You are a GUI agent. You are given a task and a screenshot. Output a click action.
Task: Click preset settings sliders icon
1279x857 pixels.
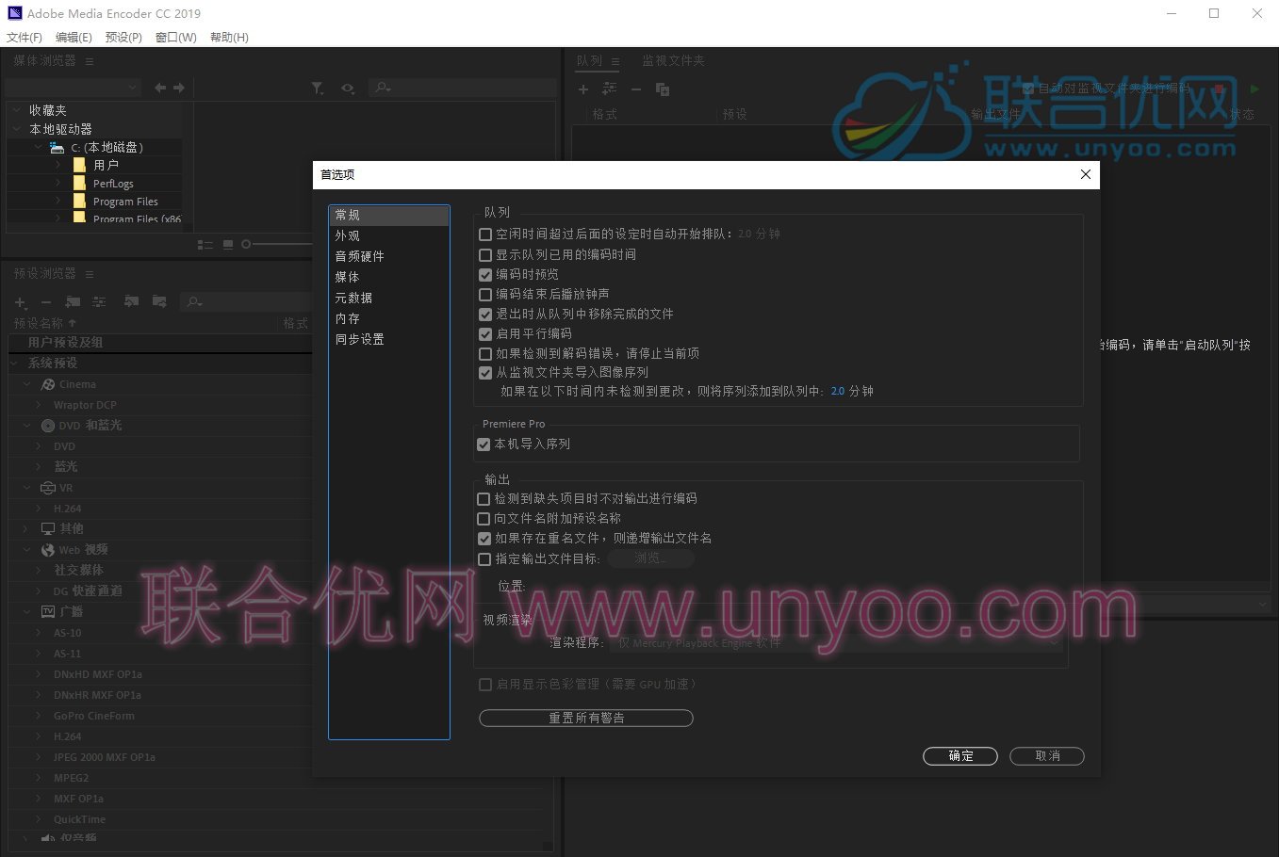99,302
